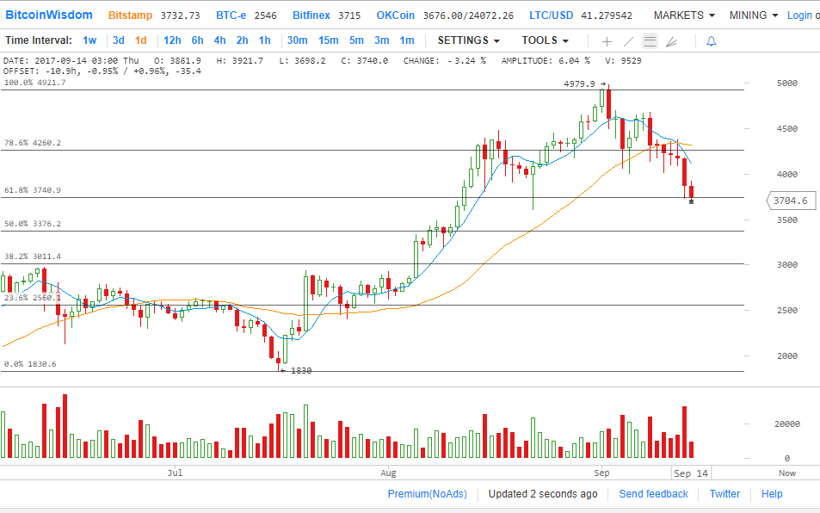The image size is (820, 513).
Task: Click the price alert bell icon
Action: (711, 41)
